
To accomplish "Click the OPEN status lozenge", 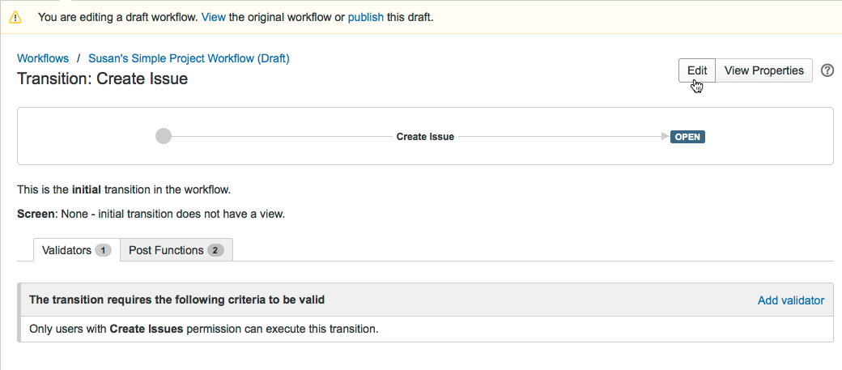I will coord(687,137).
